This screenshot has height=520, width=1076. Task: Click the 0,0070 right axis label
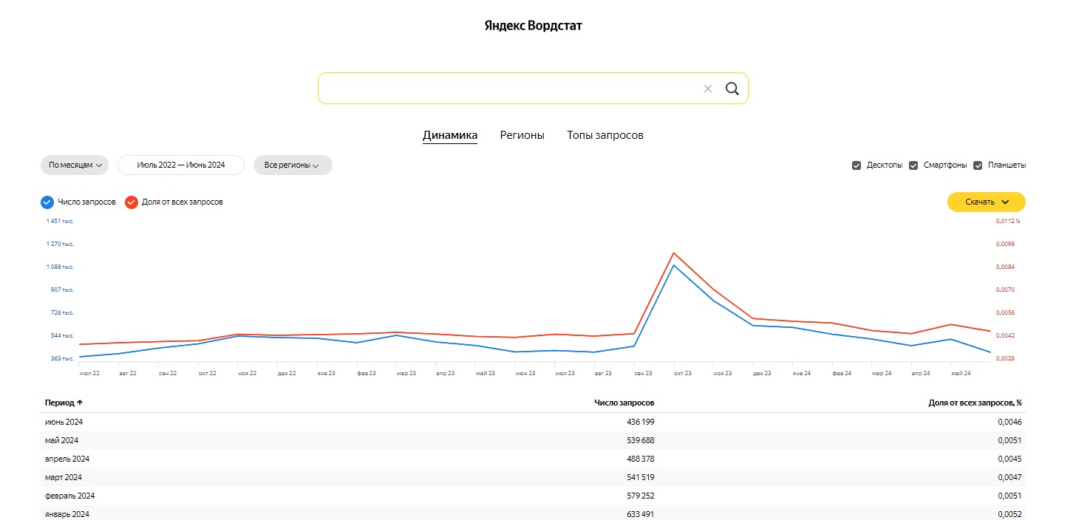tap(1006, 290)
